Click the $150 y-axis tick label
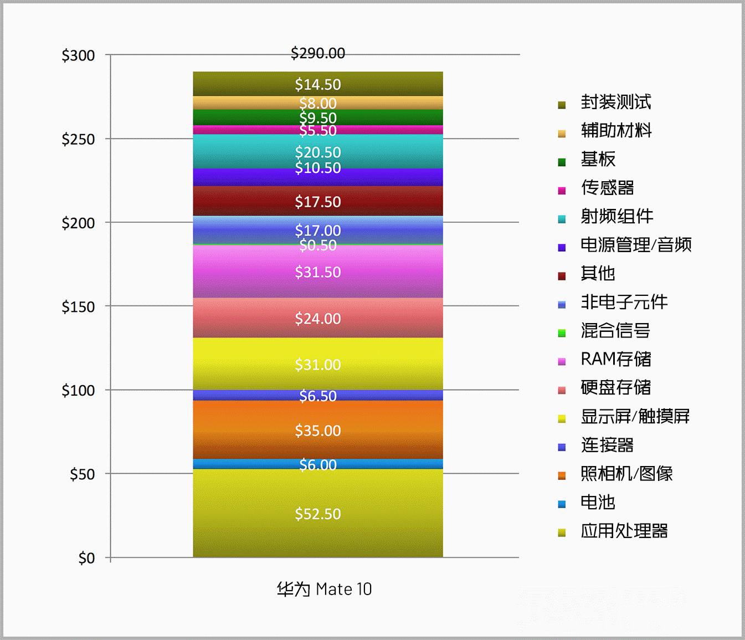Image resolution: width=745 pixels, height=640 pixels. pos(78,306)
